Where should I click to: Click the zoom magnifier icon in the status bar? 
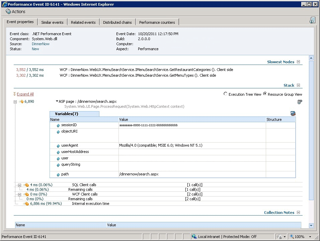tap(292, 237)
